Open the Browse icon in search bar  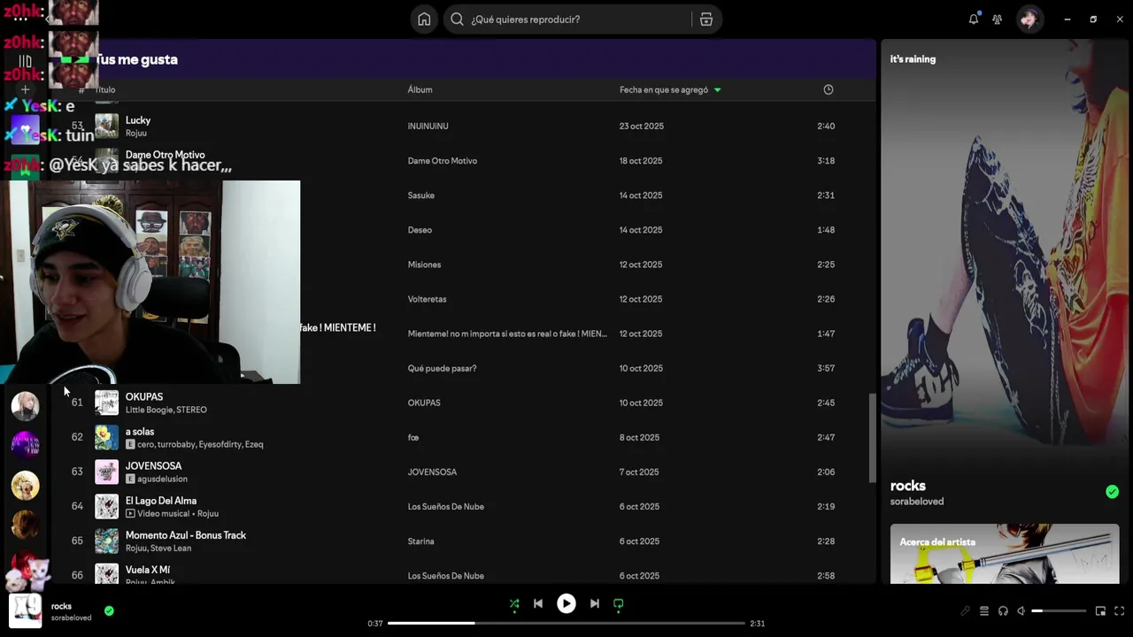706,19
